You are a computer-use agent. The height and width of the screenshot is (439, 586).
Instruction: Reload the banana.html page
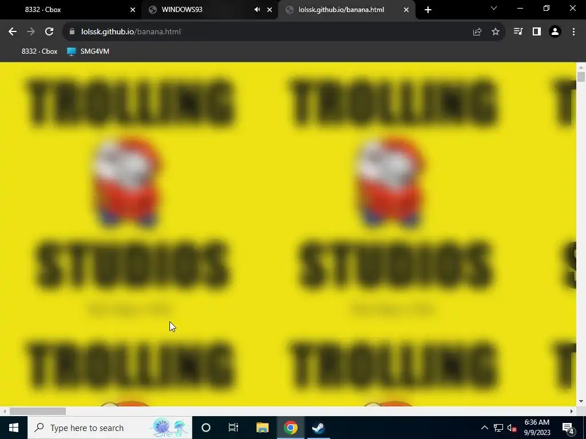[49, 32]
